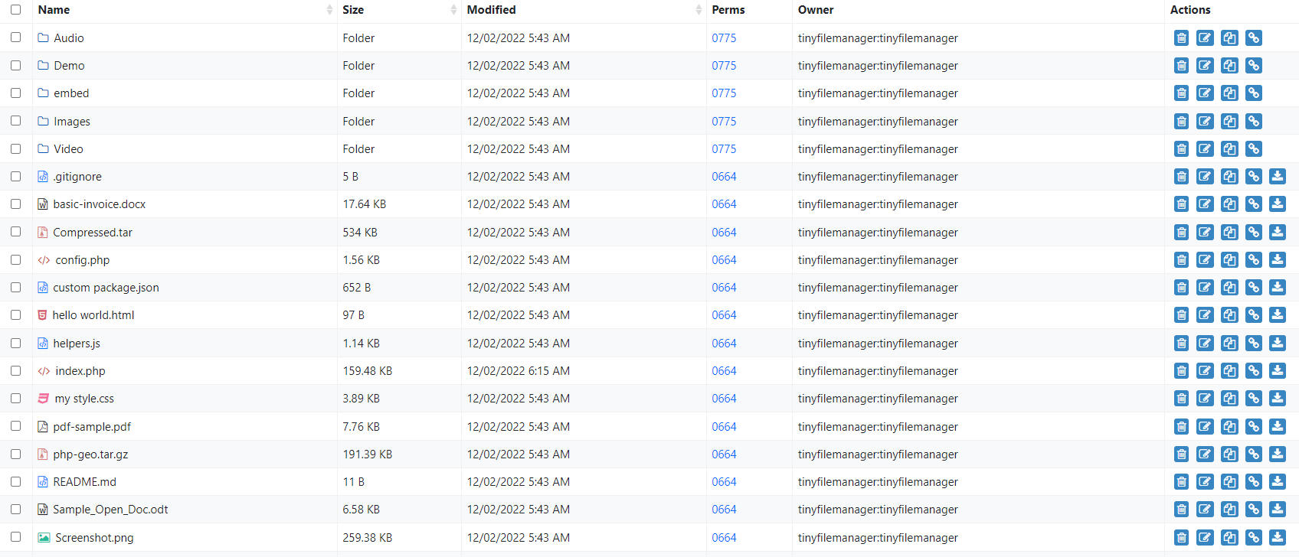The height and width of the screenshot is (557, 1299).
Task: Check the box for helpers.js
Action: coord(16,344)
